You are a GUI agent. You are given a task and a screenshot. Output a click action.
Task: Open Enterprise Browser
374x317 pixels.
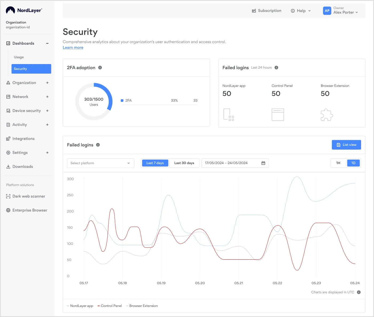pyautogui.click(x=30, y=210)
